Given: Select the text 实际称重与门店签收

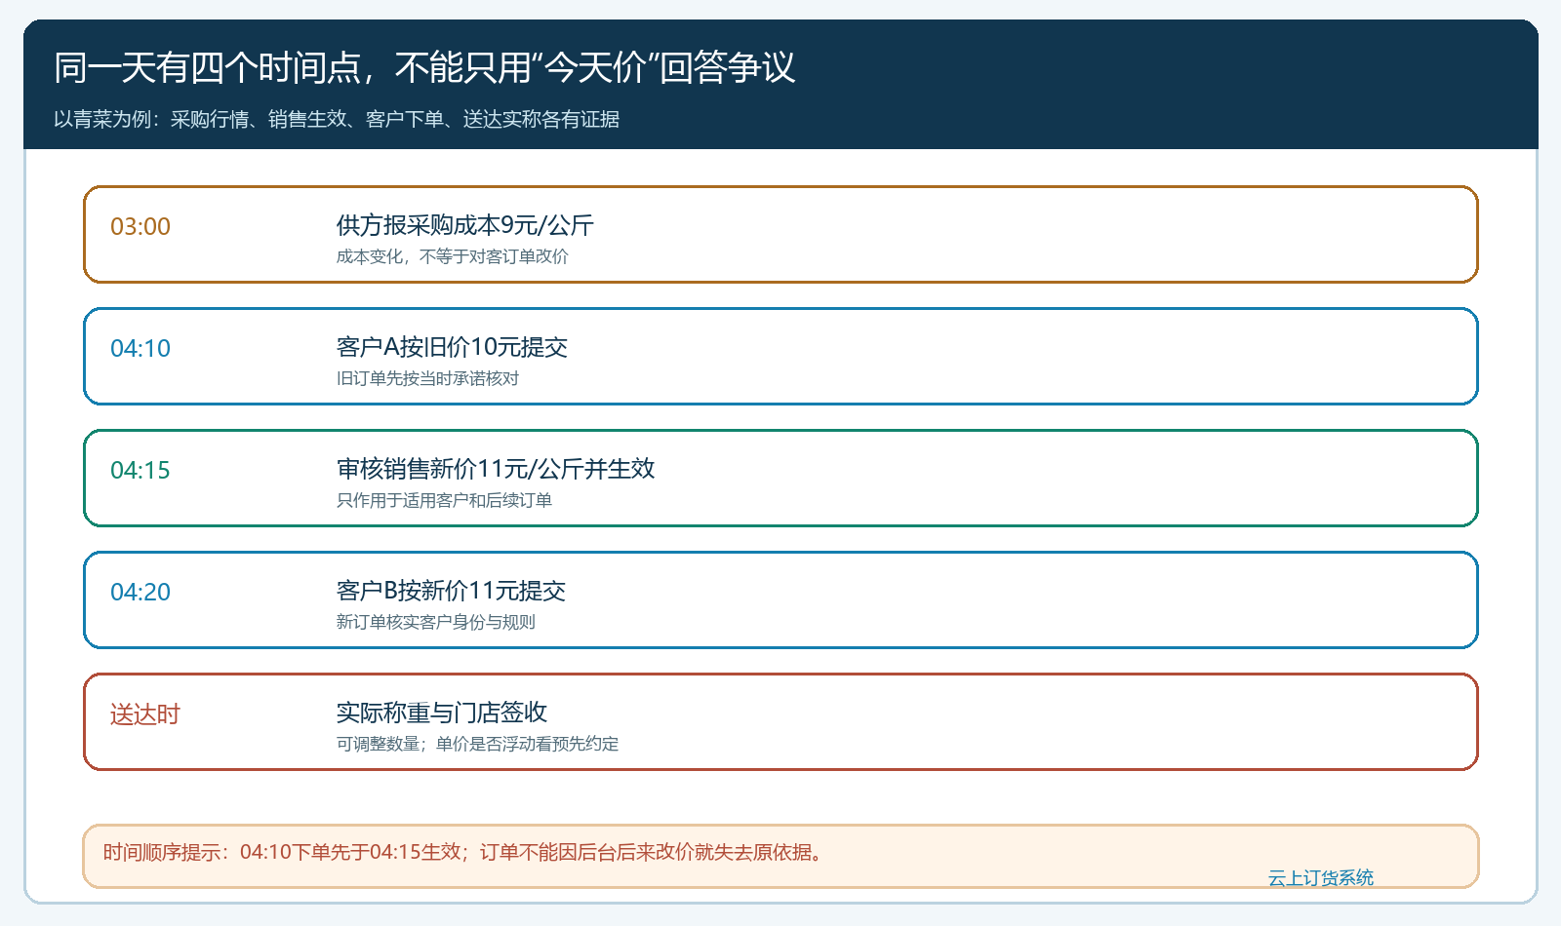Looking at the screenshot, I should click(442, 713).
